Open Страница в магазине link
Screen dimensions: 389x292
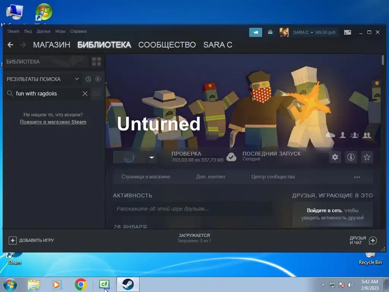[146, 177]
